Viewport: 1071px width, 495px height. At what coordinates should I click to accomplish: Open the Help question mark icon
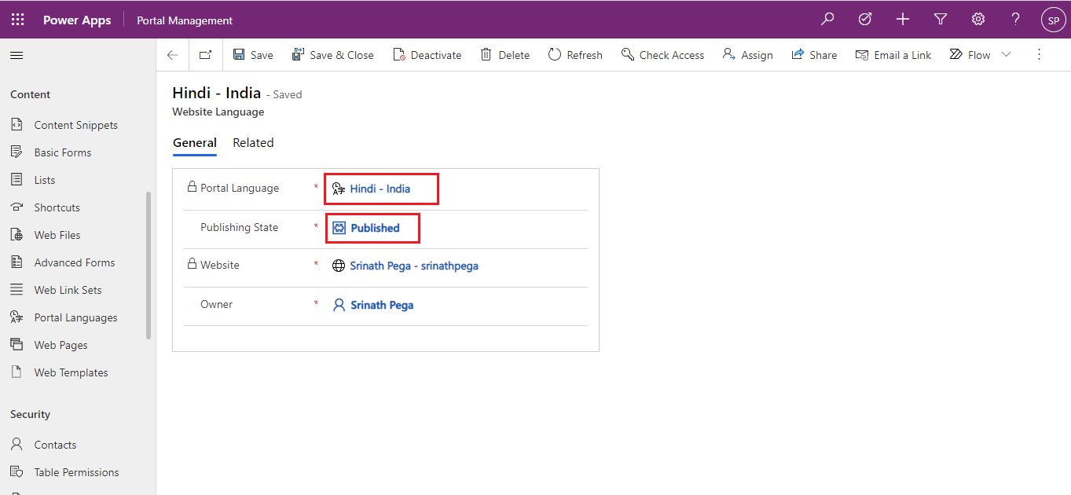click(x=1016, y=20)
